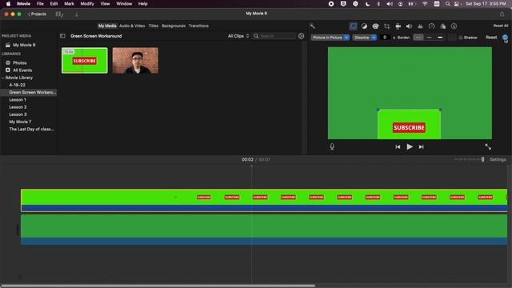Skip to previous clip in viewer
The width and height of the screenshot is (512, 288).
398,147
